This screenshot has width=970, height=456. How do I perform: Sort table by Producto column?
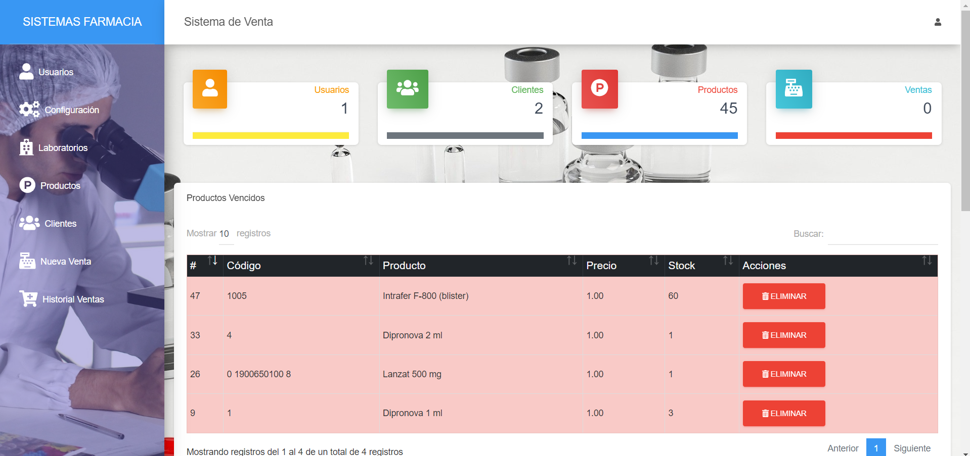480,266
